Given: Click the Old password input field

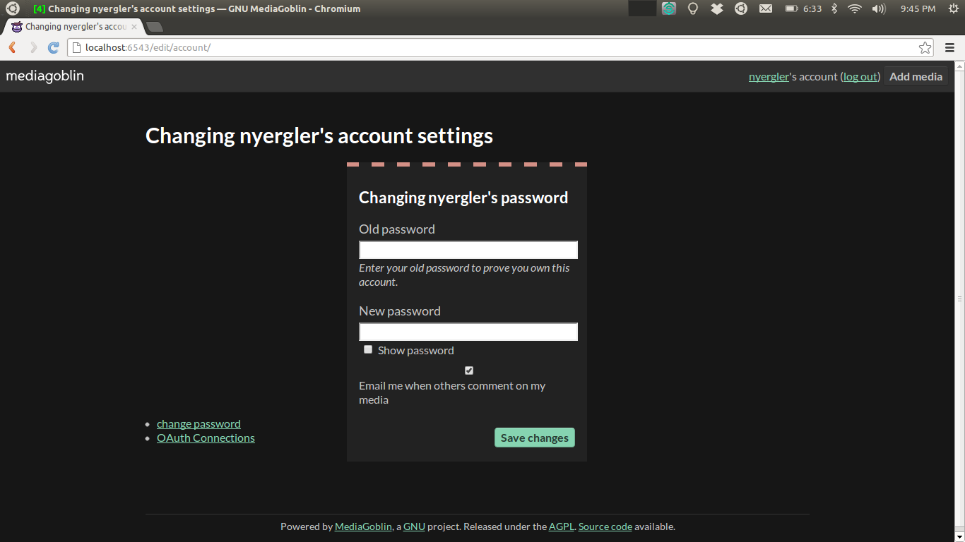Looking at the screenshot, I should 468,251.
